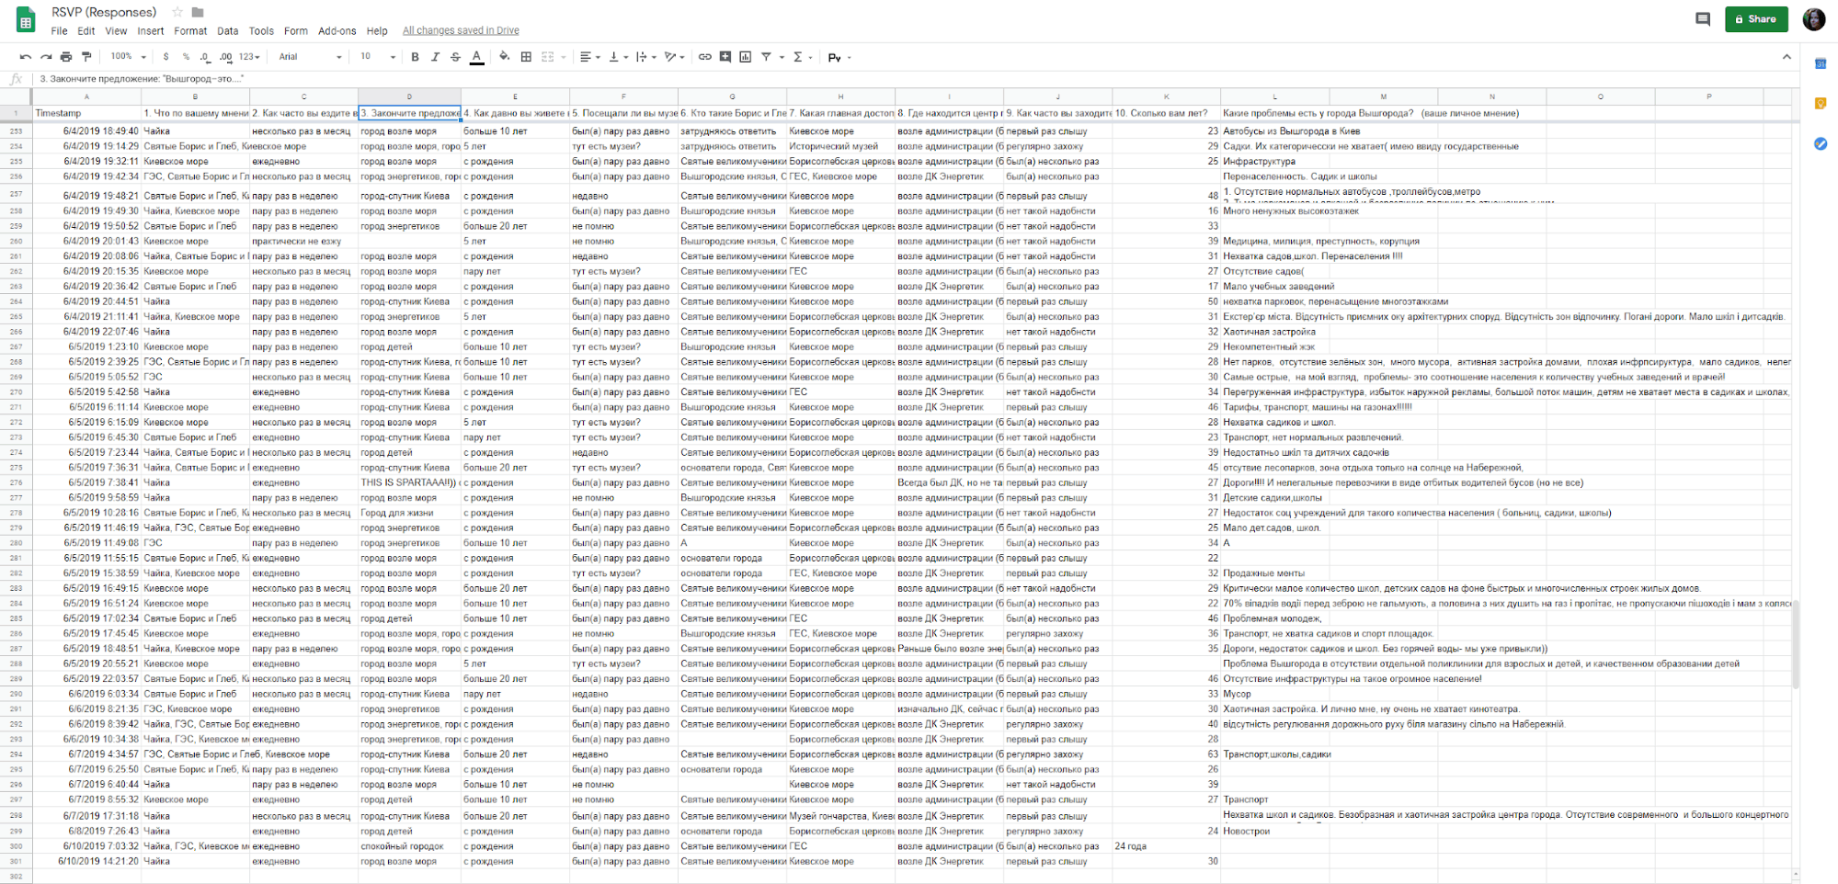Decrease decimal places
This screenshot has width=1838, height=884.
click(204, 57)
